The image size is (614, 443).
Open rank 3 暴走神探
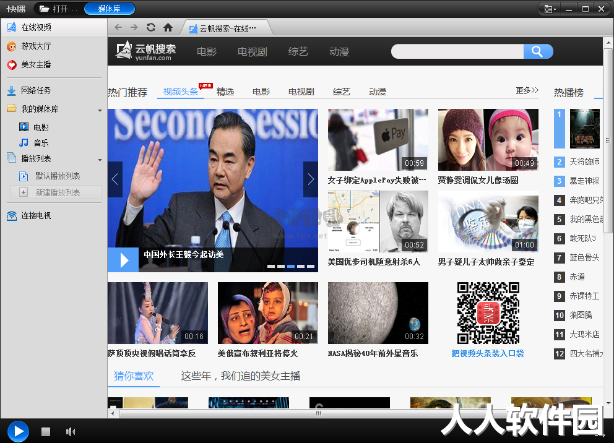point(584,181)
